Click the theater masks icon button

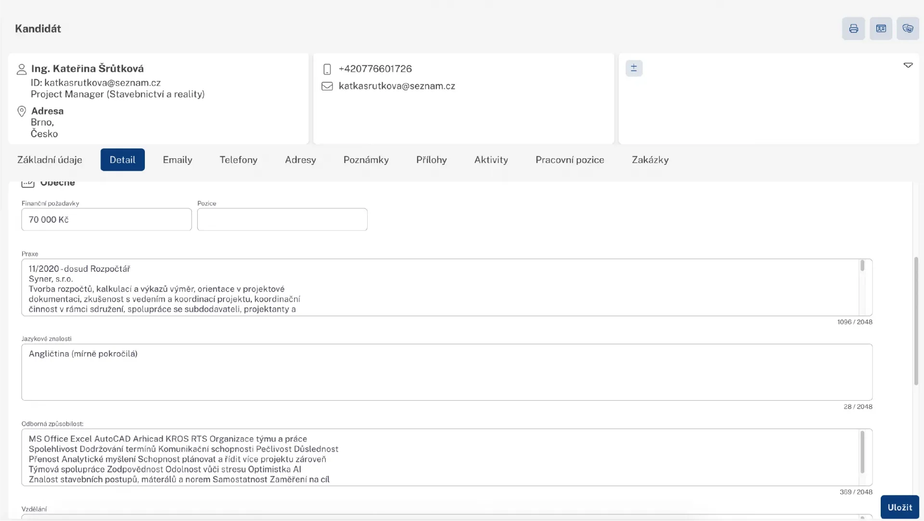click(x=908, y=29)
